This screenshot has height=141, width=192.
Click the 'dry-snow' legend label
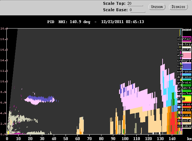(184, 77)
